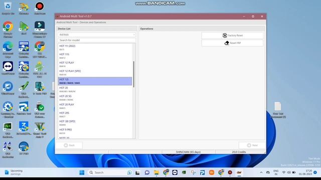Click the 20.0 Credits status entry
321x180 pixels.
[x=239, y=152]
